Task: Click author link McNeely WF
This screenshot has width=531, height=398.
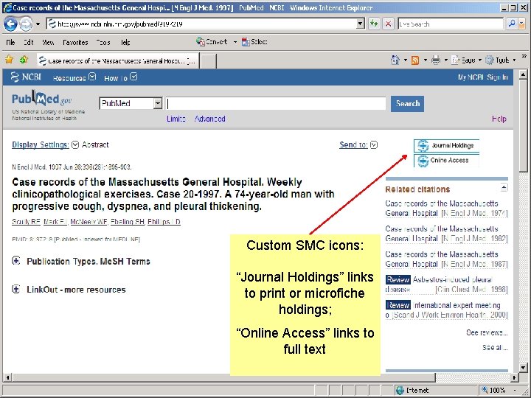Action: tap(88, 222)
